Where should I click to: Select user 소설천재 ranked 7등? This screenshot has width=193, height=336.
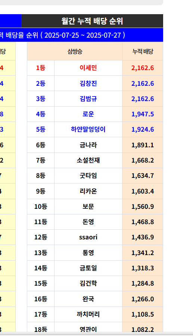(88, 160)
